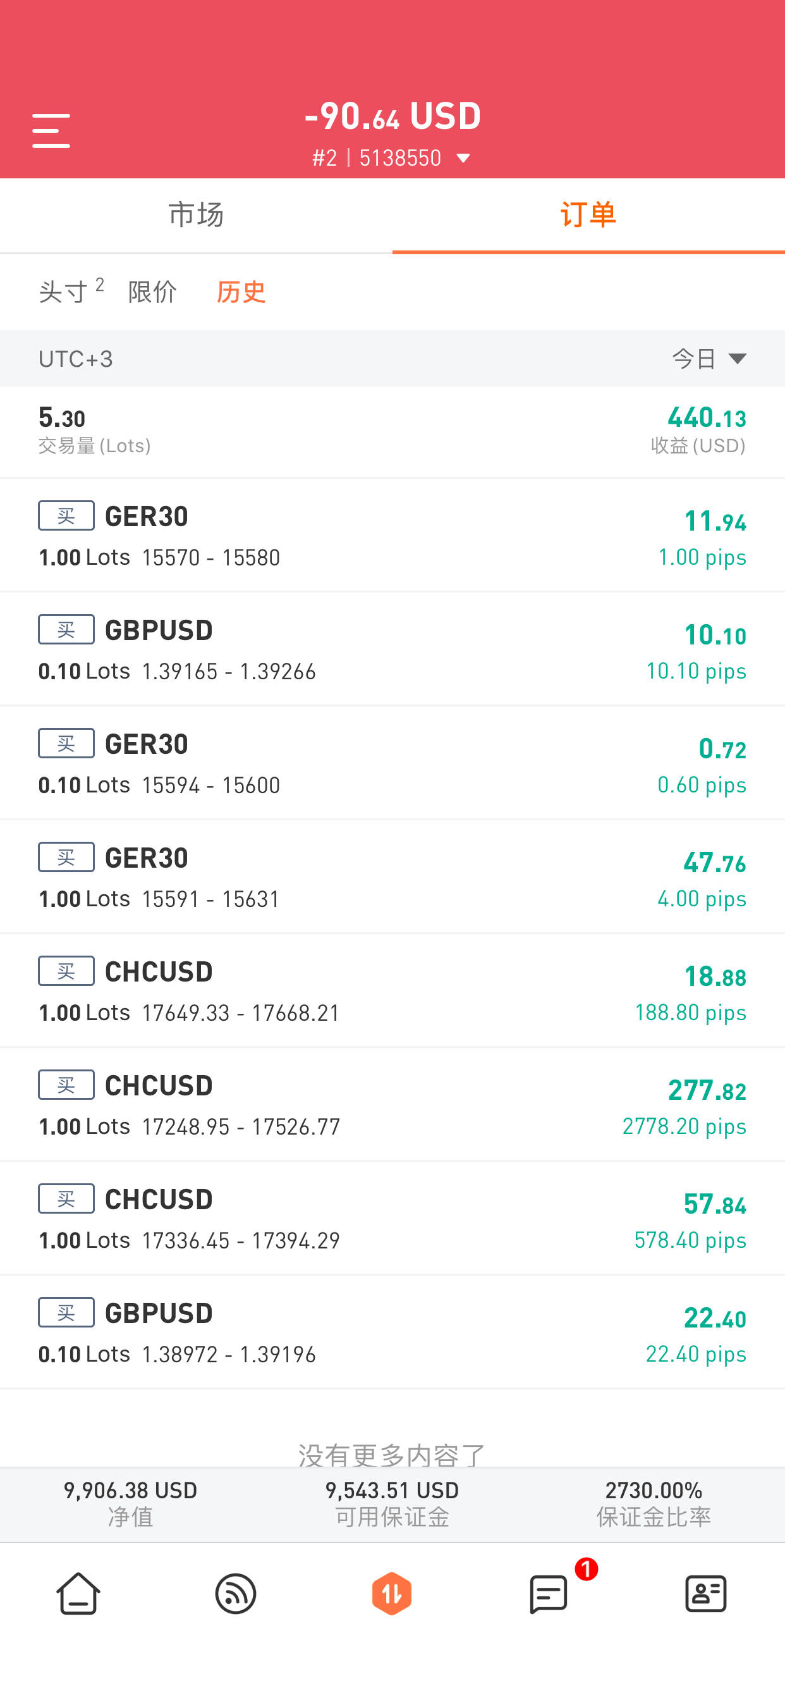Open messages icon with red badge
Viewport: 785px width, 1700px height.
[x=549, y=1593]
